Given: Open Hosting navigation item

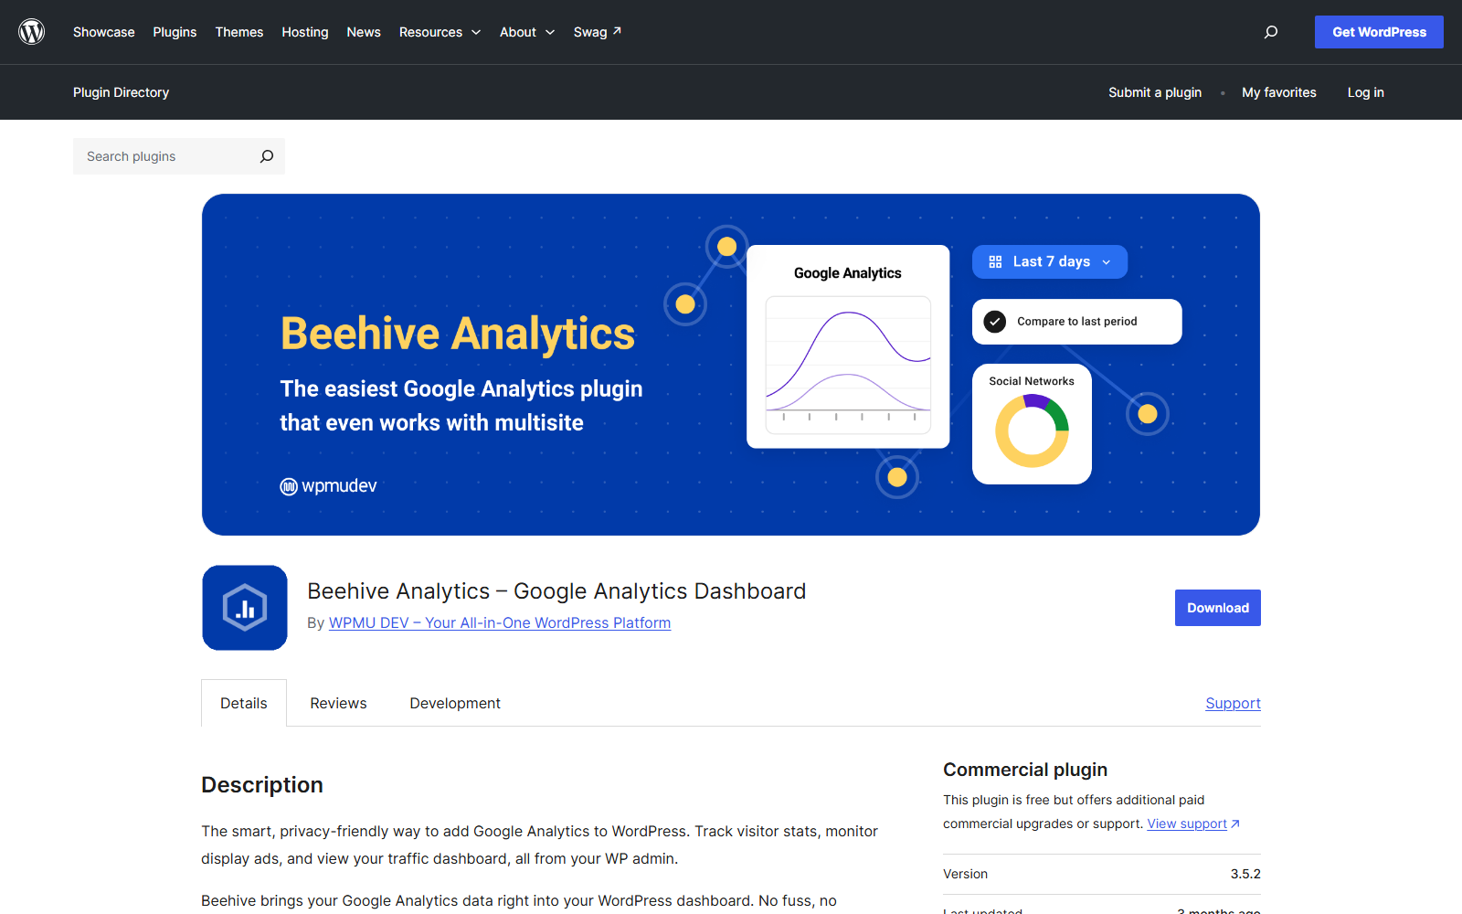Looking at the screenshot, I should tap(305, 32).
